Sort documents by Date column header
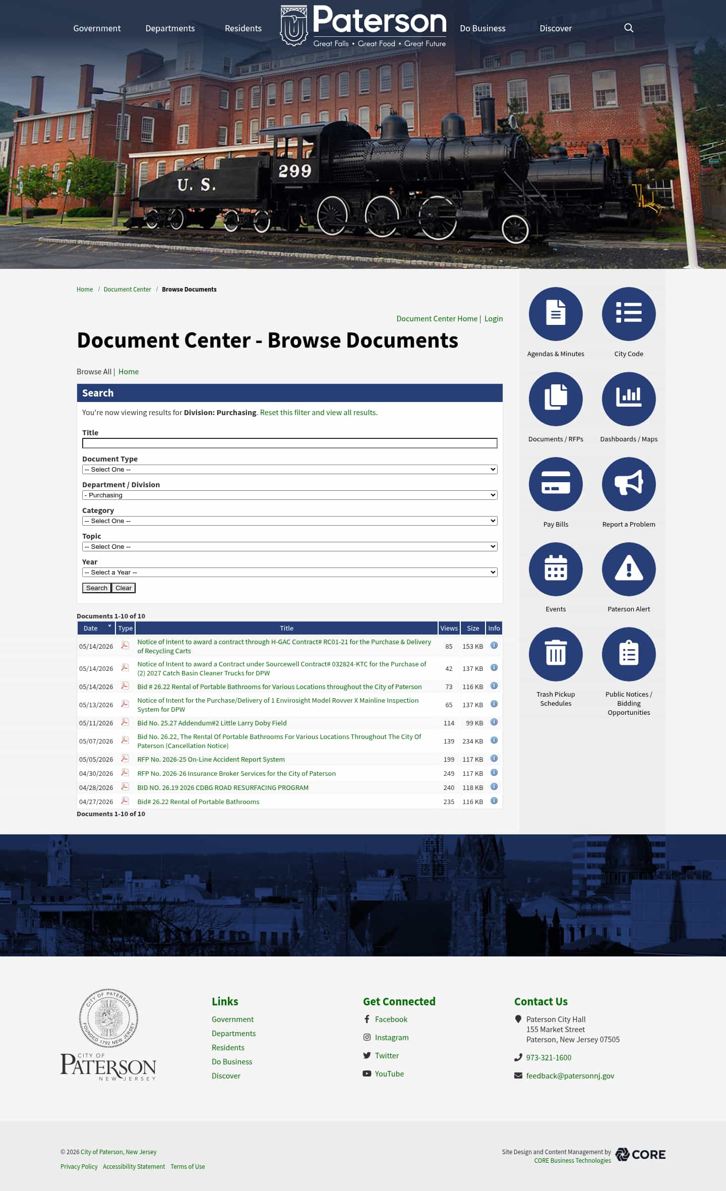Screen dimensions: 726x1191 (96, 628)
